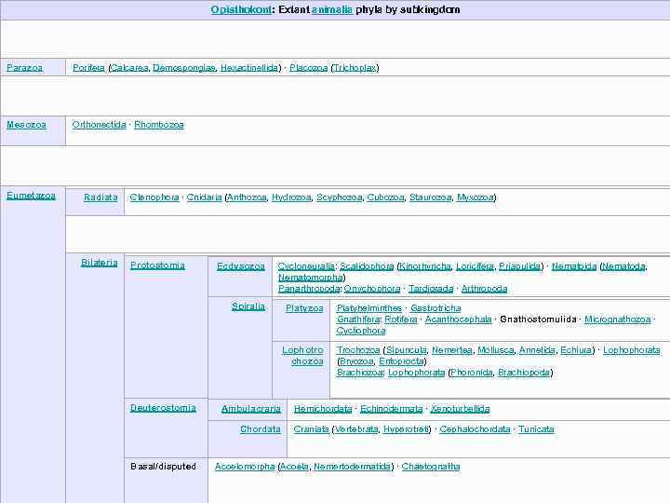Visit the Tardigrada link

click(x=431, y=289)
